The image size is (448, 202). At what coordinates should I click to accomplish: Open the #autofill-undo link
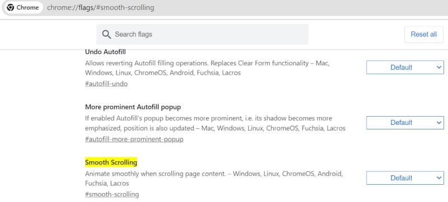[106, 84]
